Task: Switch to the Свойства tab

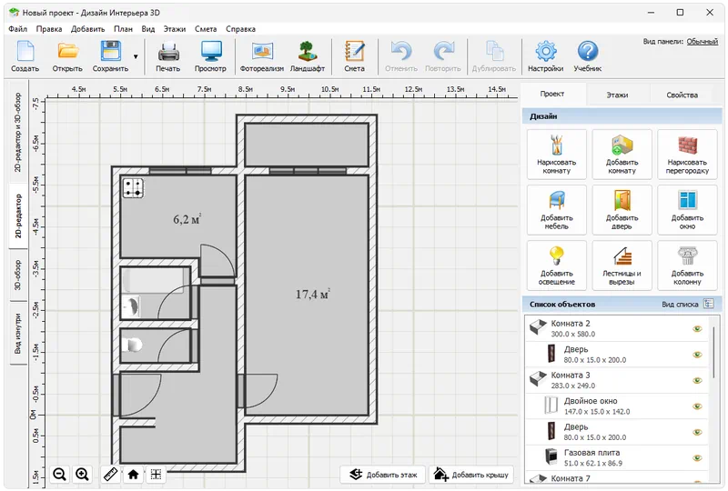Action: 682,95
